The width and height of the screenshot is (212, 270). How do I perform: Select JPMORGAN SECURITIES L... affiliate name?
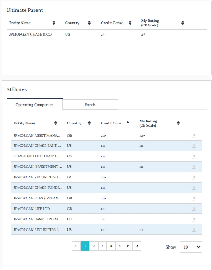(x=38, y=230)
